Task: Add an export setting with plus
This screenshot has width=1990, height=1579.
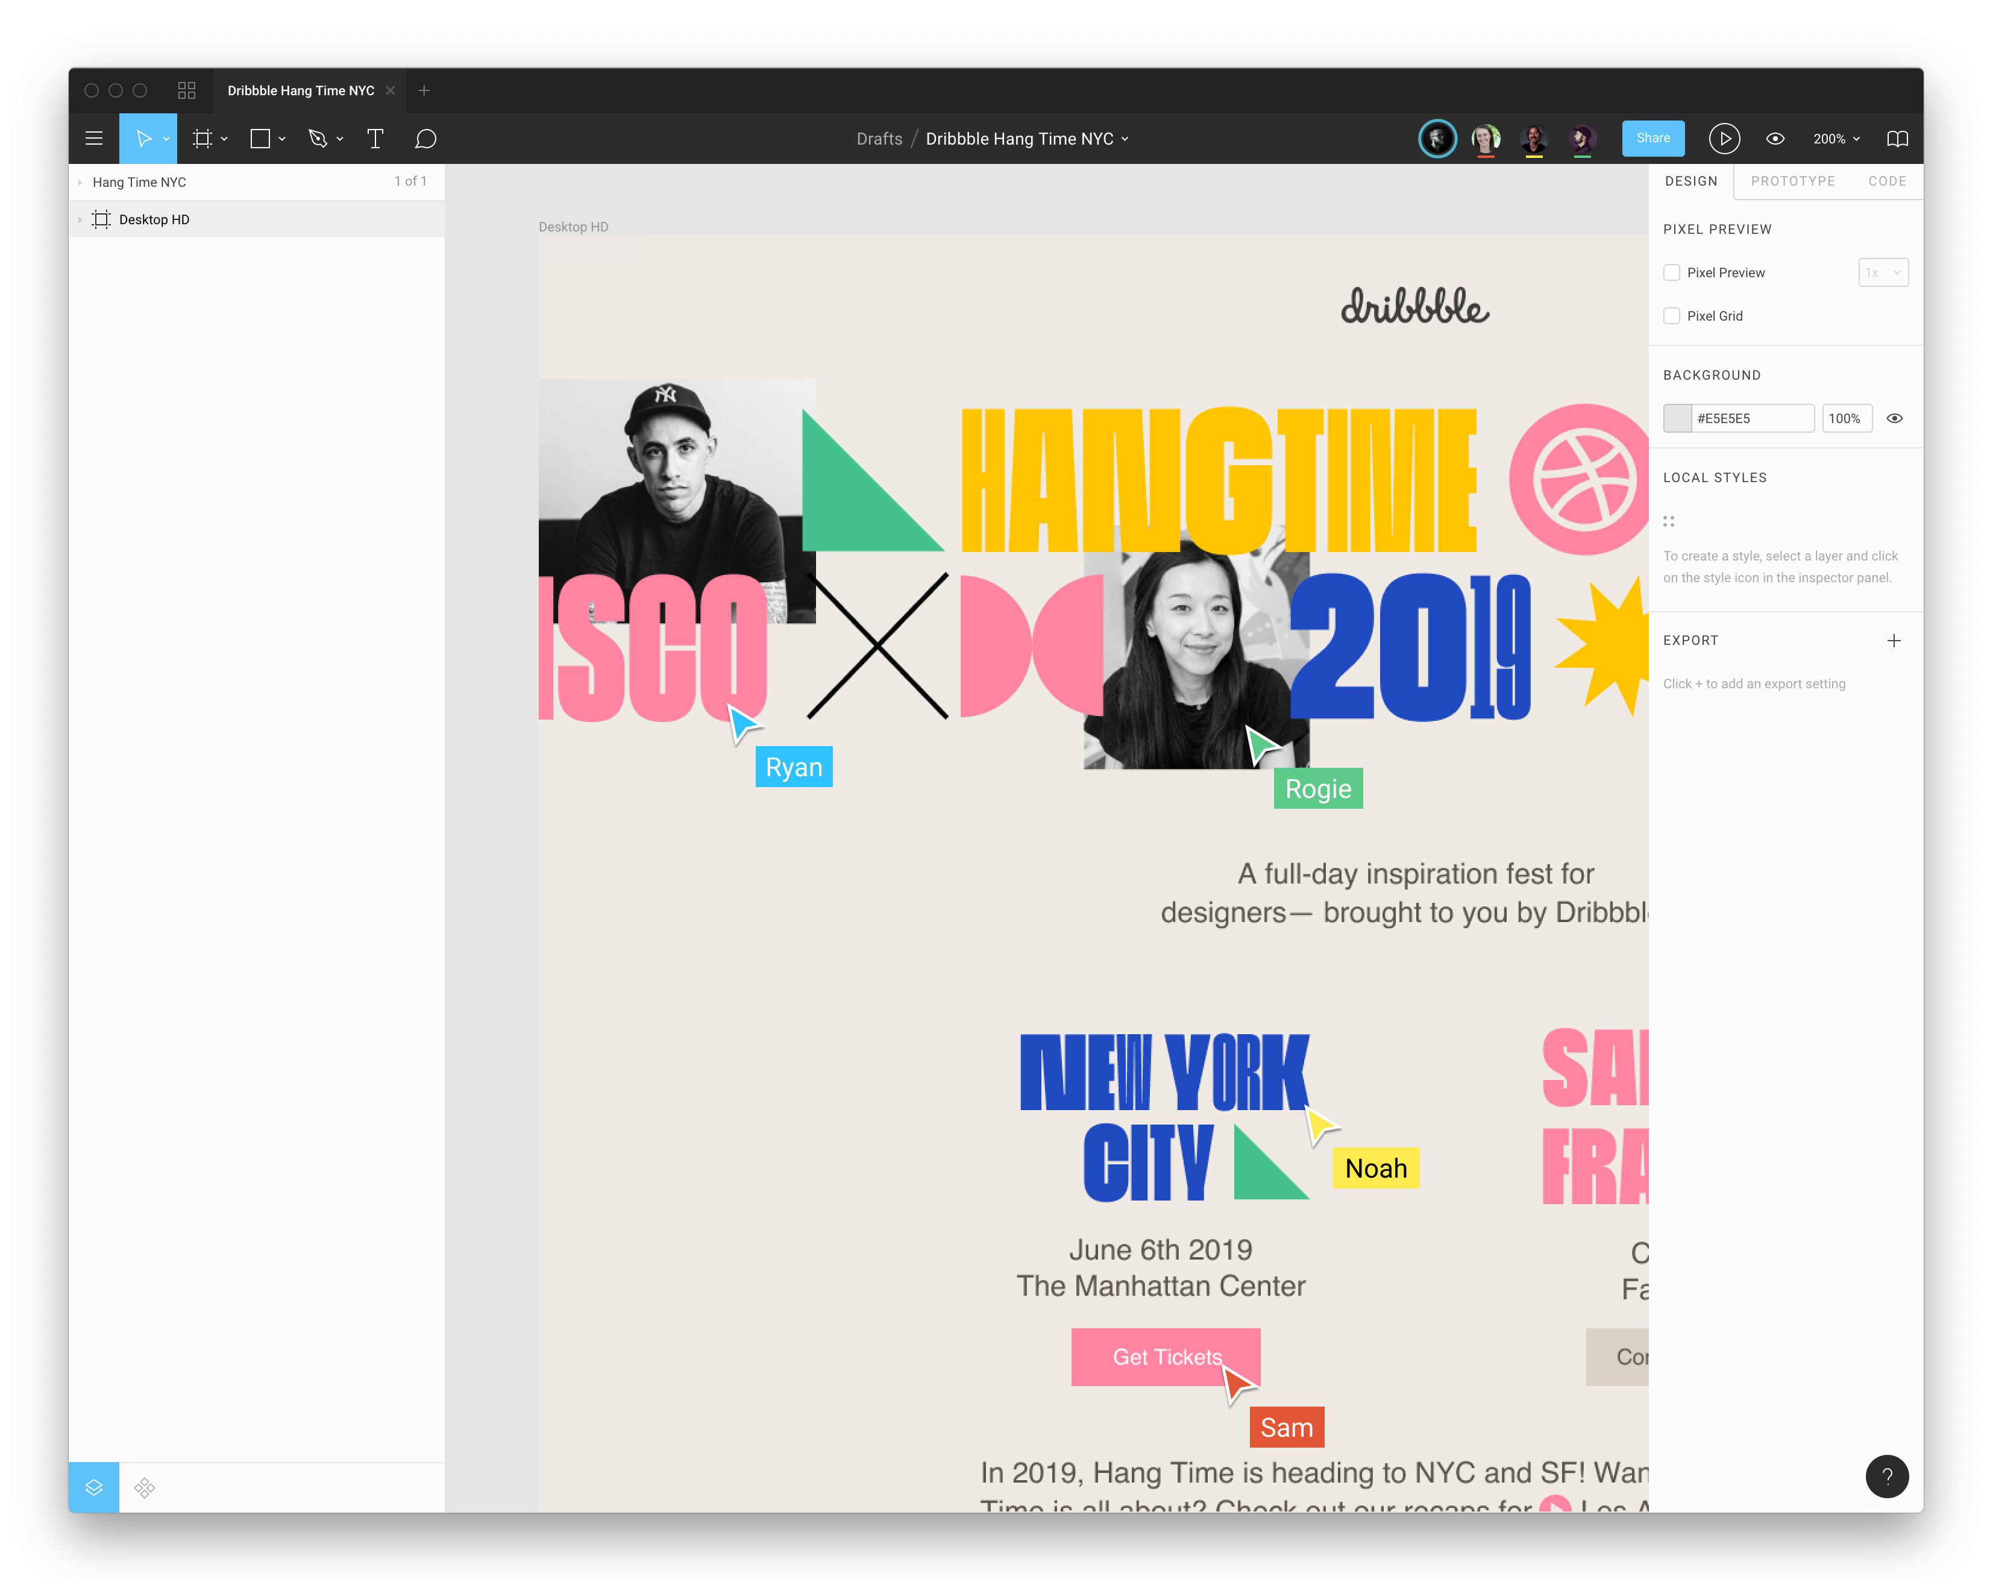Action: pos(1893,641)
